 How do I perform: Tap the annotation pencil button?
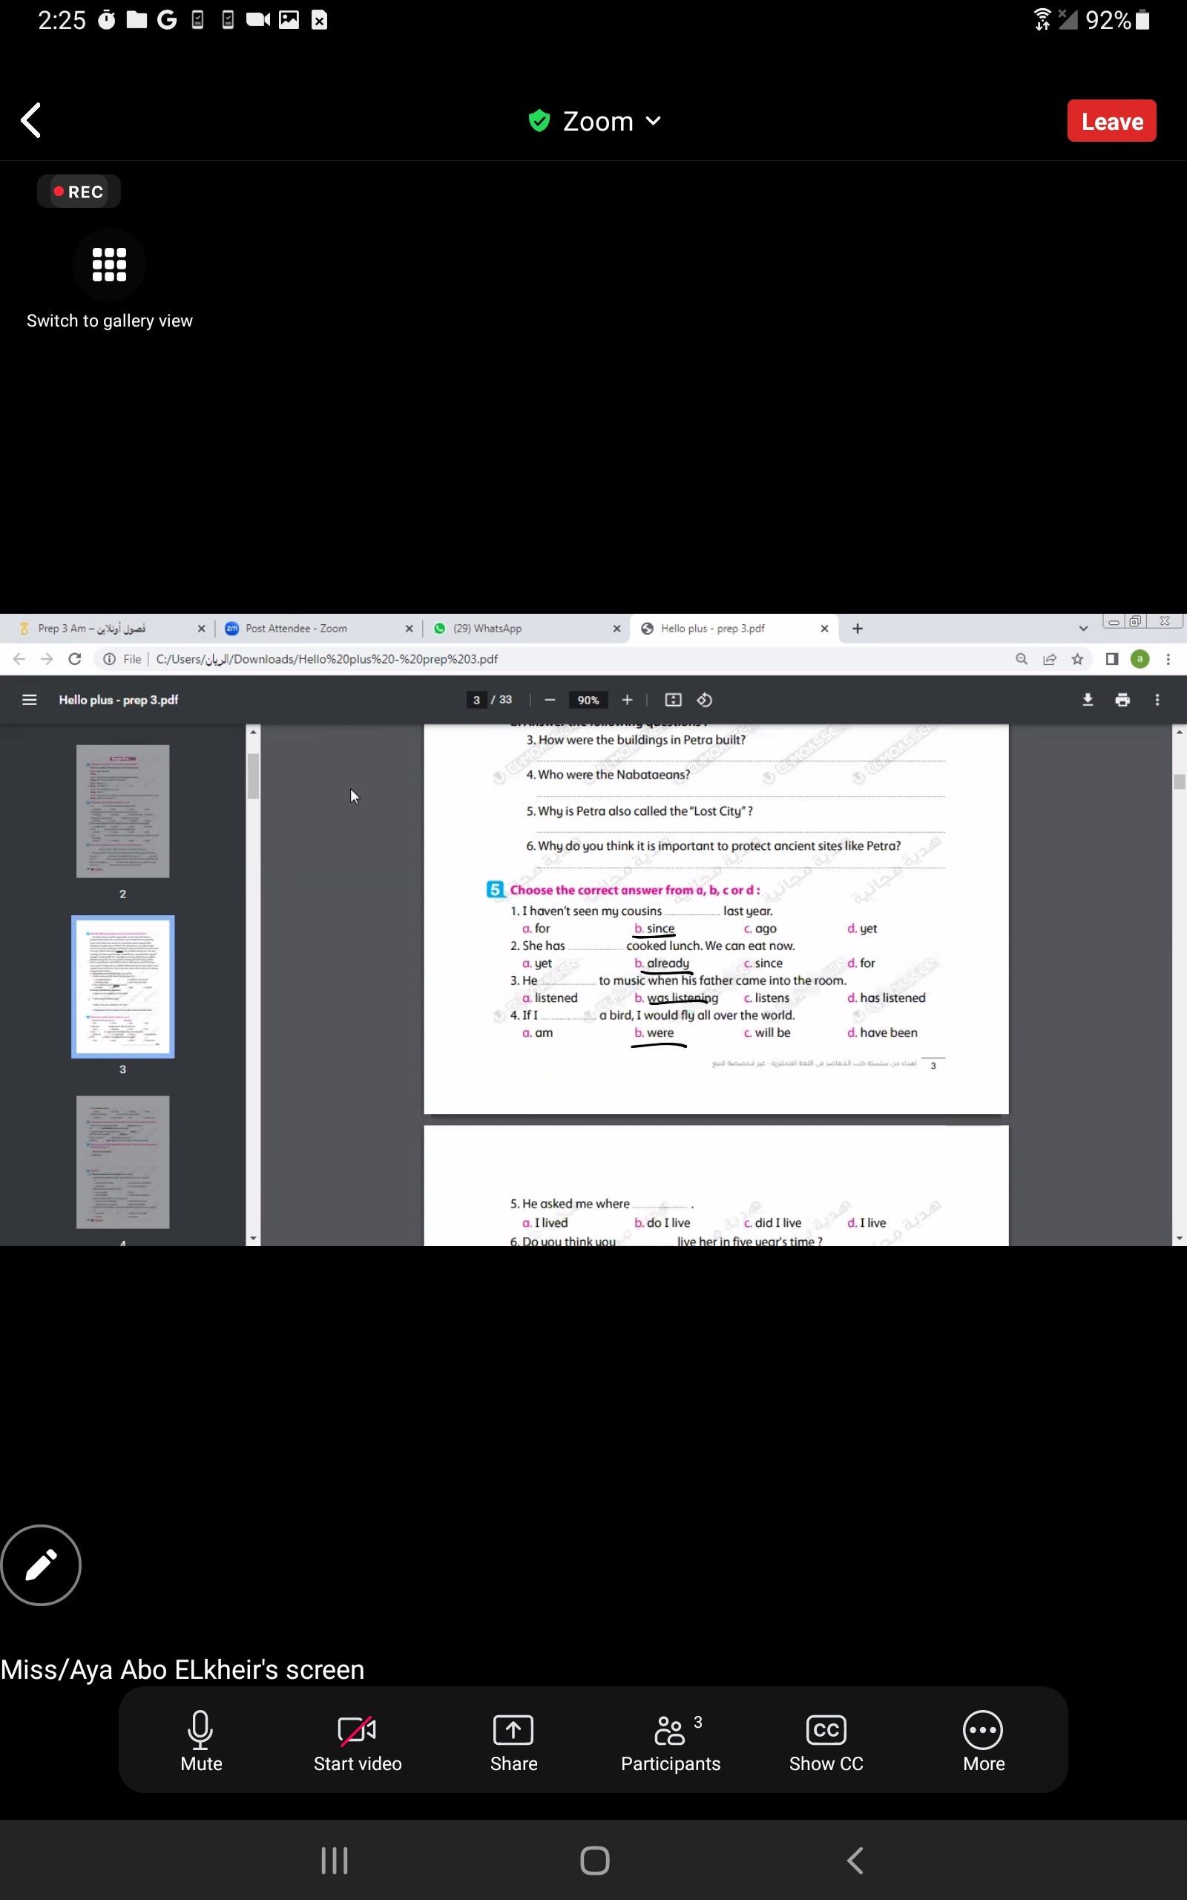point(41,1565)
